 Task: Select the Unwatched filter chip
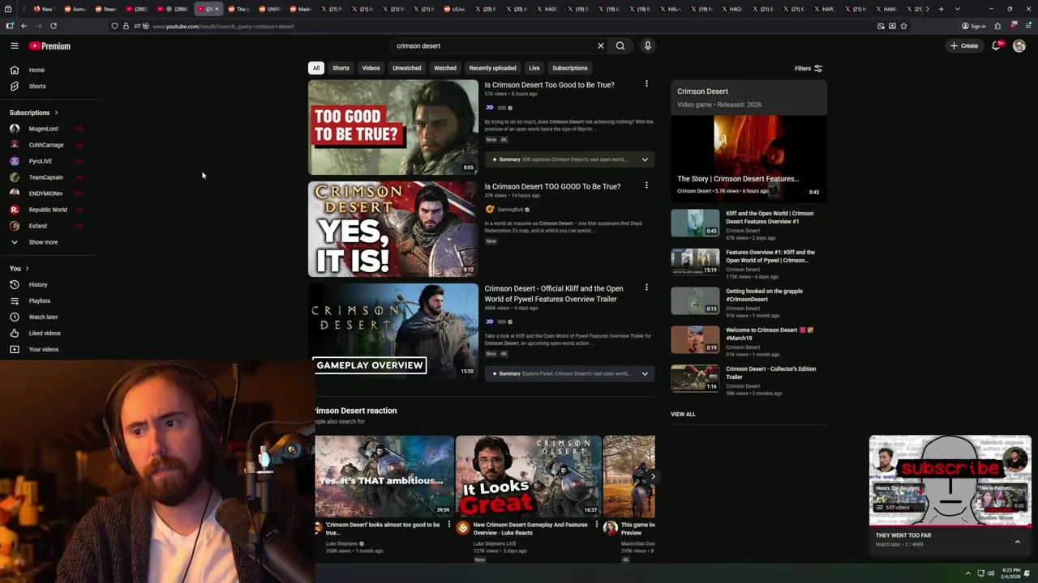pos(407,68)
